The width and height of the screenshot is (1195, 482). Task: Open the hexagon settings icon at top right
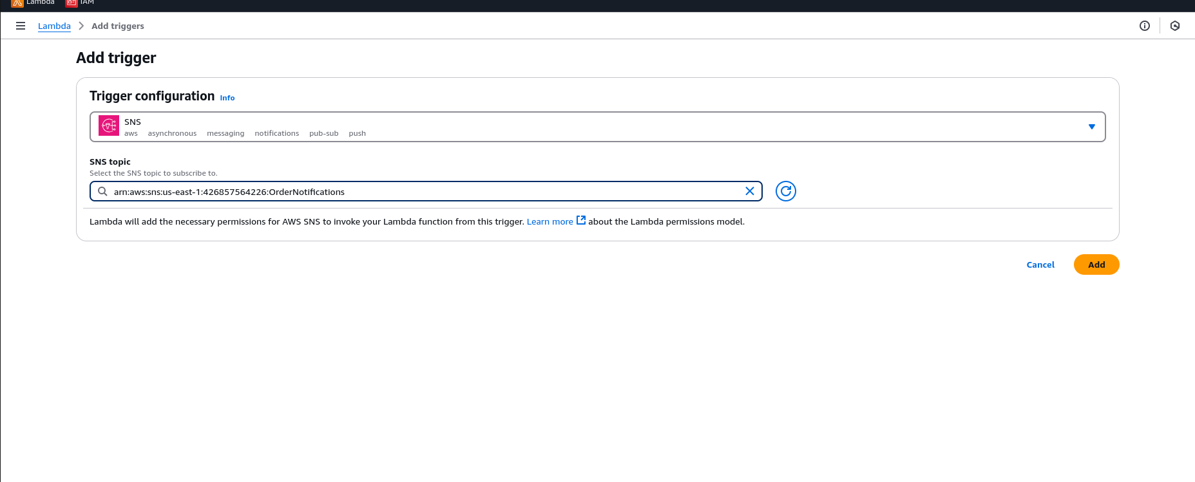[x=1175, y=26]
